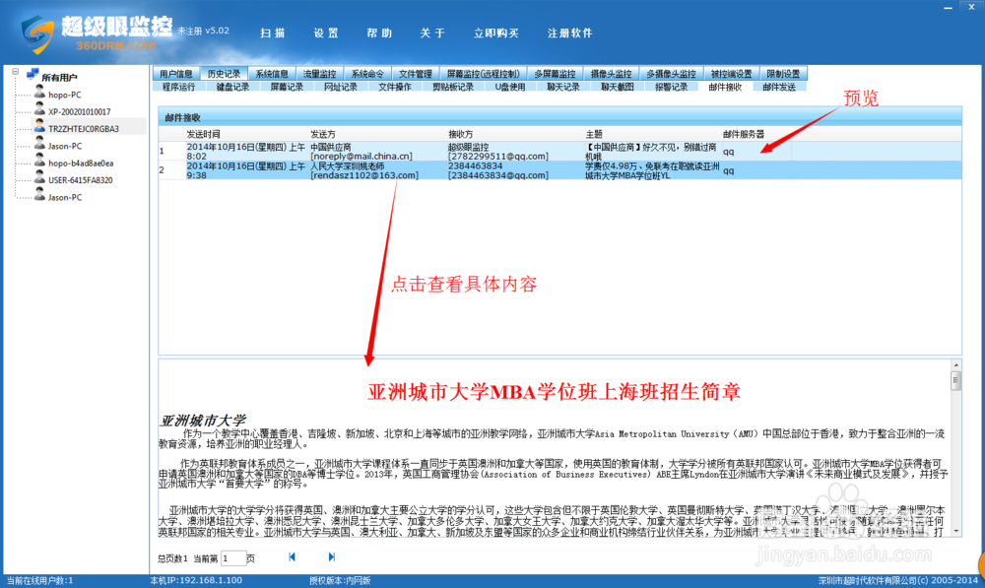
Task: Select the 邮件接收 sub-tab
Action: 726,87
